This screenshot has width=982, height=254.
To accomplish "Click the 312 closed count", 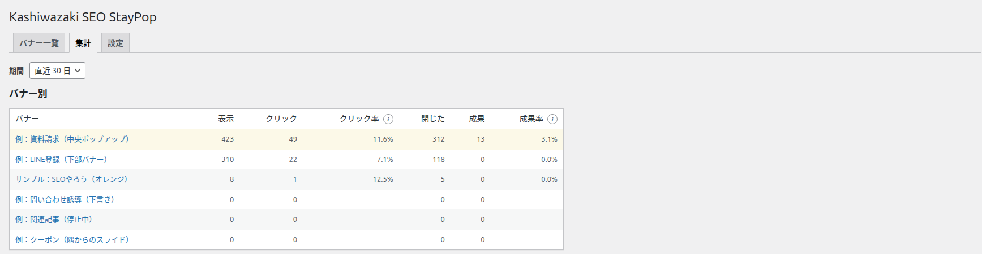I will [x=439, y=139].
